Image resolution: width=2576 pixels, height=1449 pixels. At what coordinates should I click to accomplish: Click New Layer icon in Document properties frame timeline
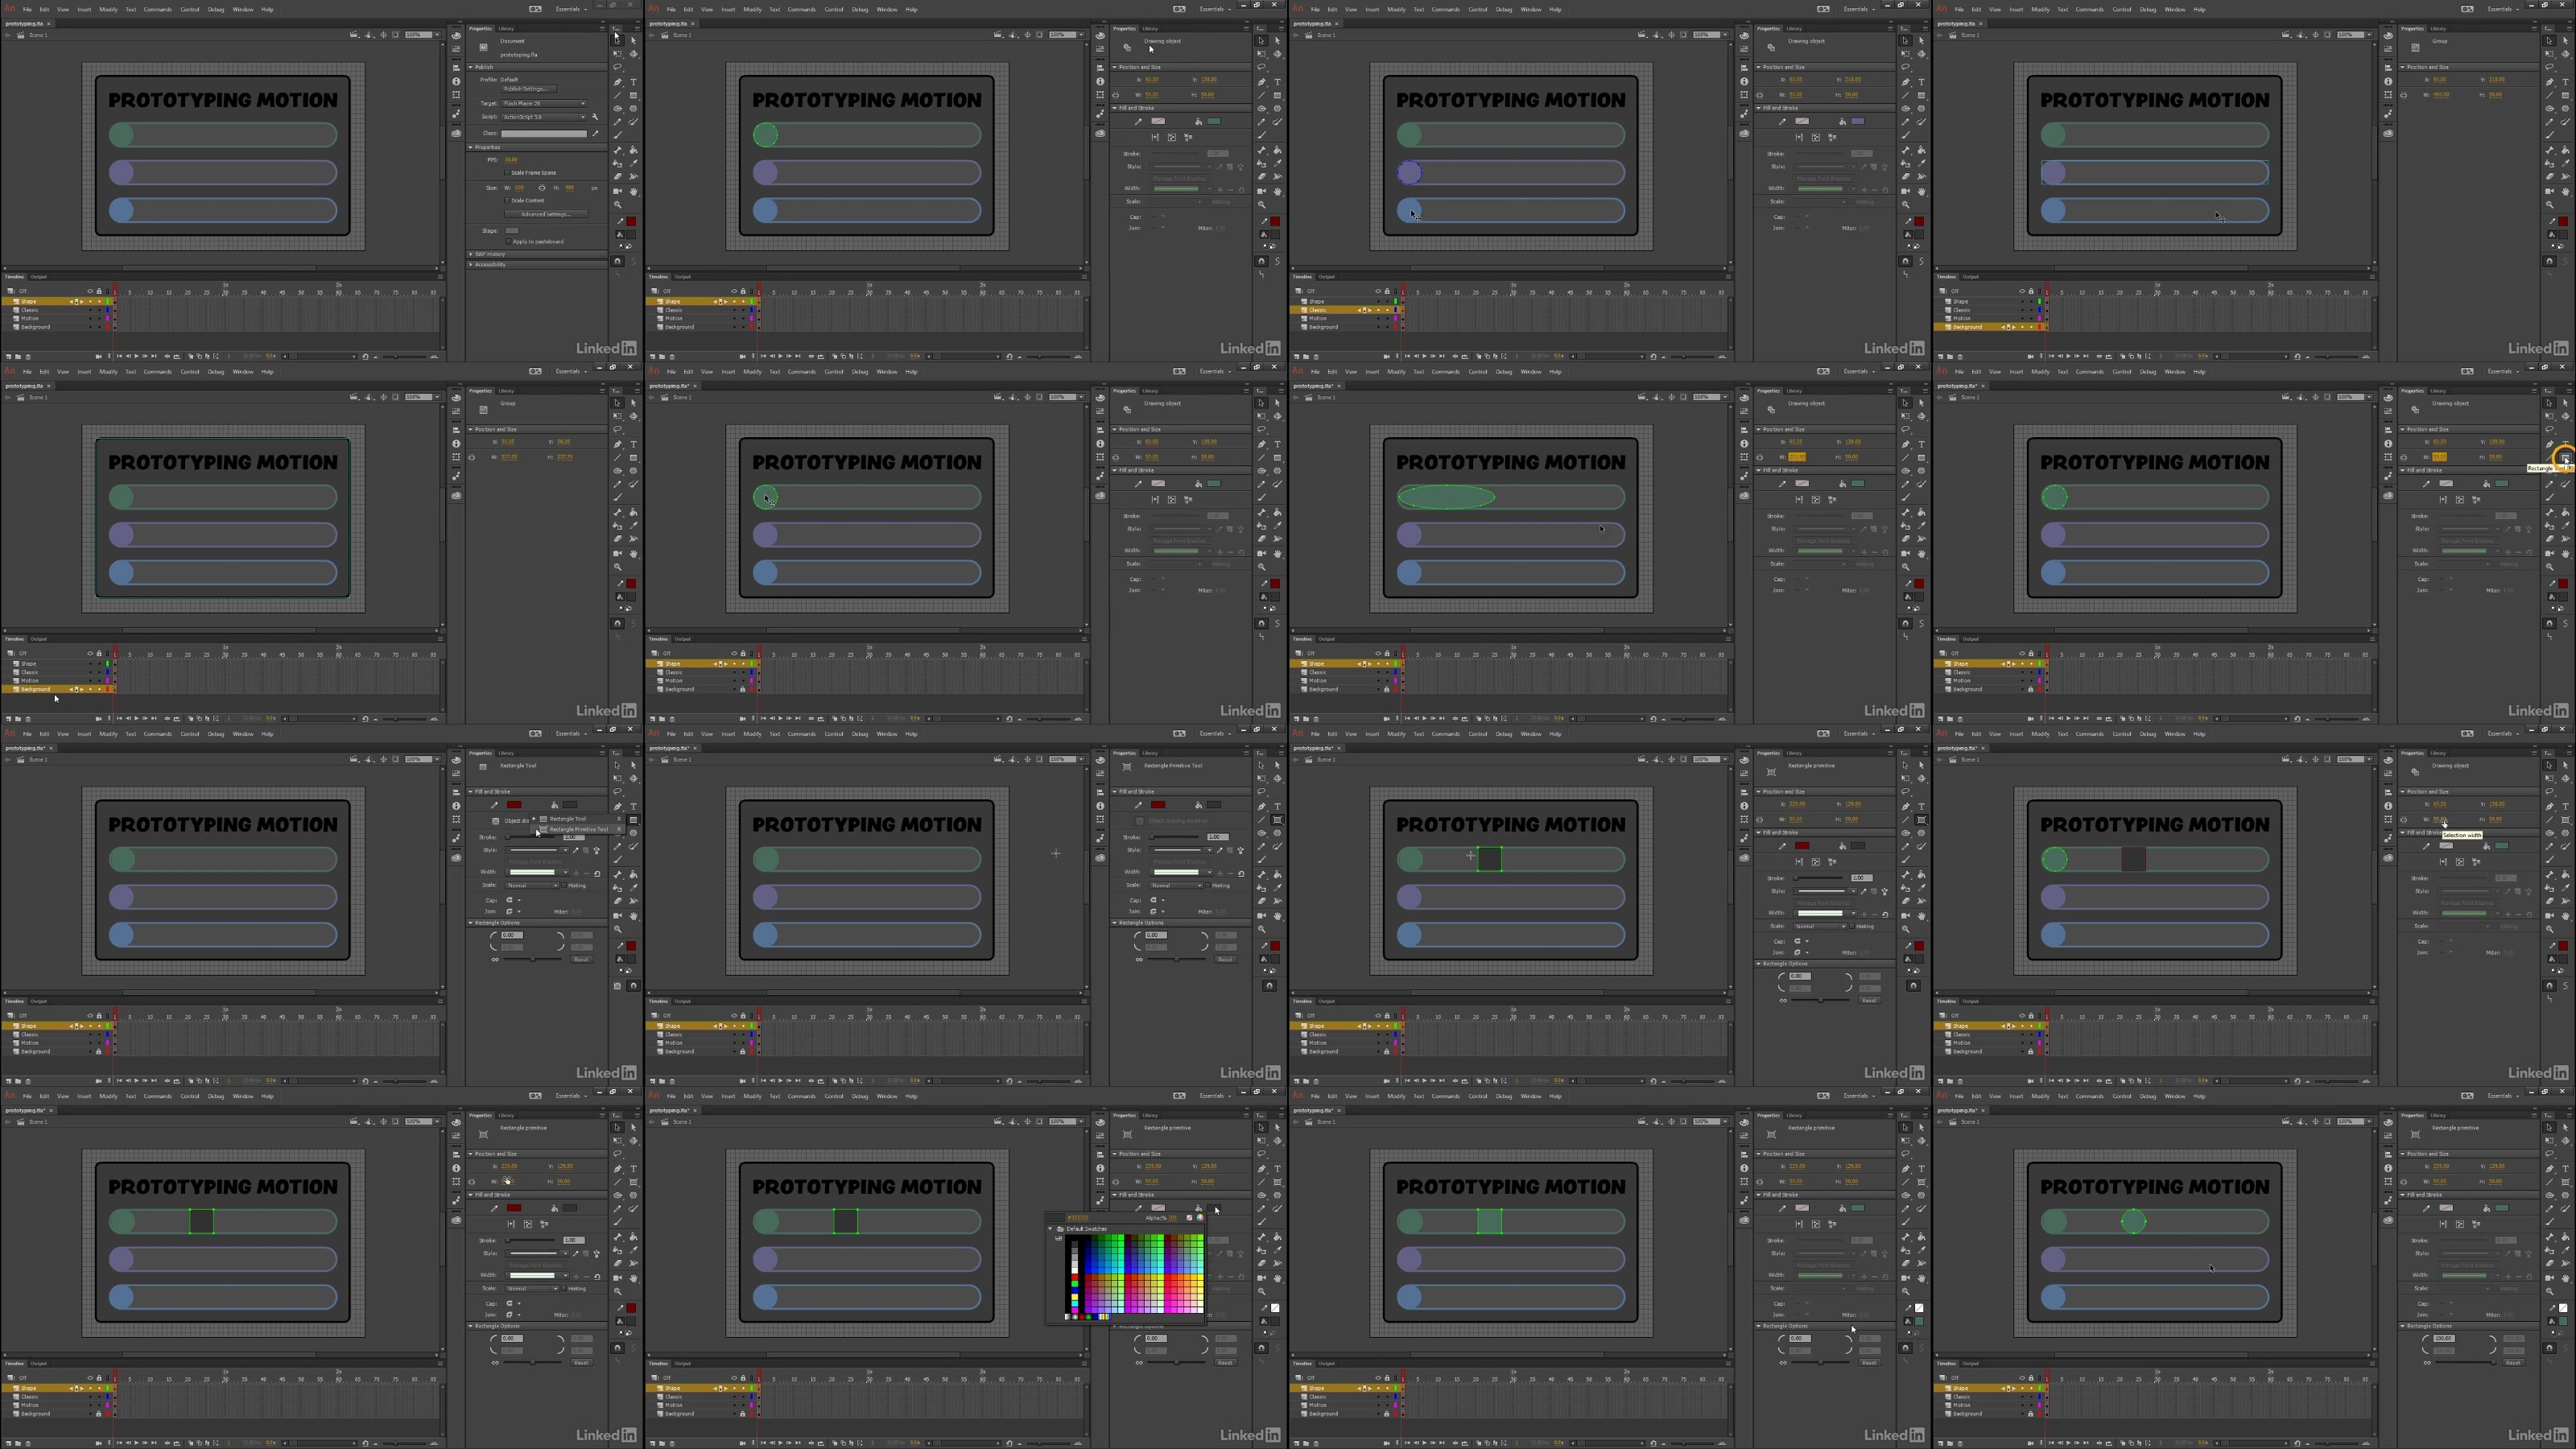(x=8, y=357)
